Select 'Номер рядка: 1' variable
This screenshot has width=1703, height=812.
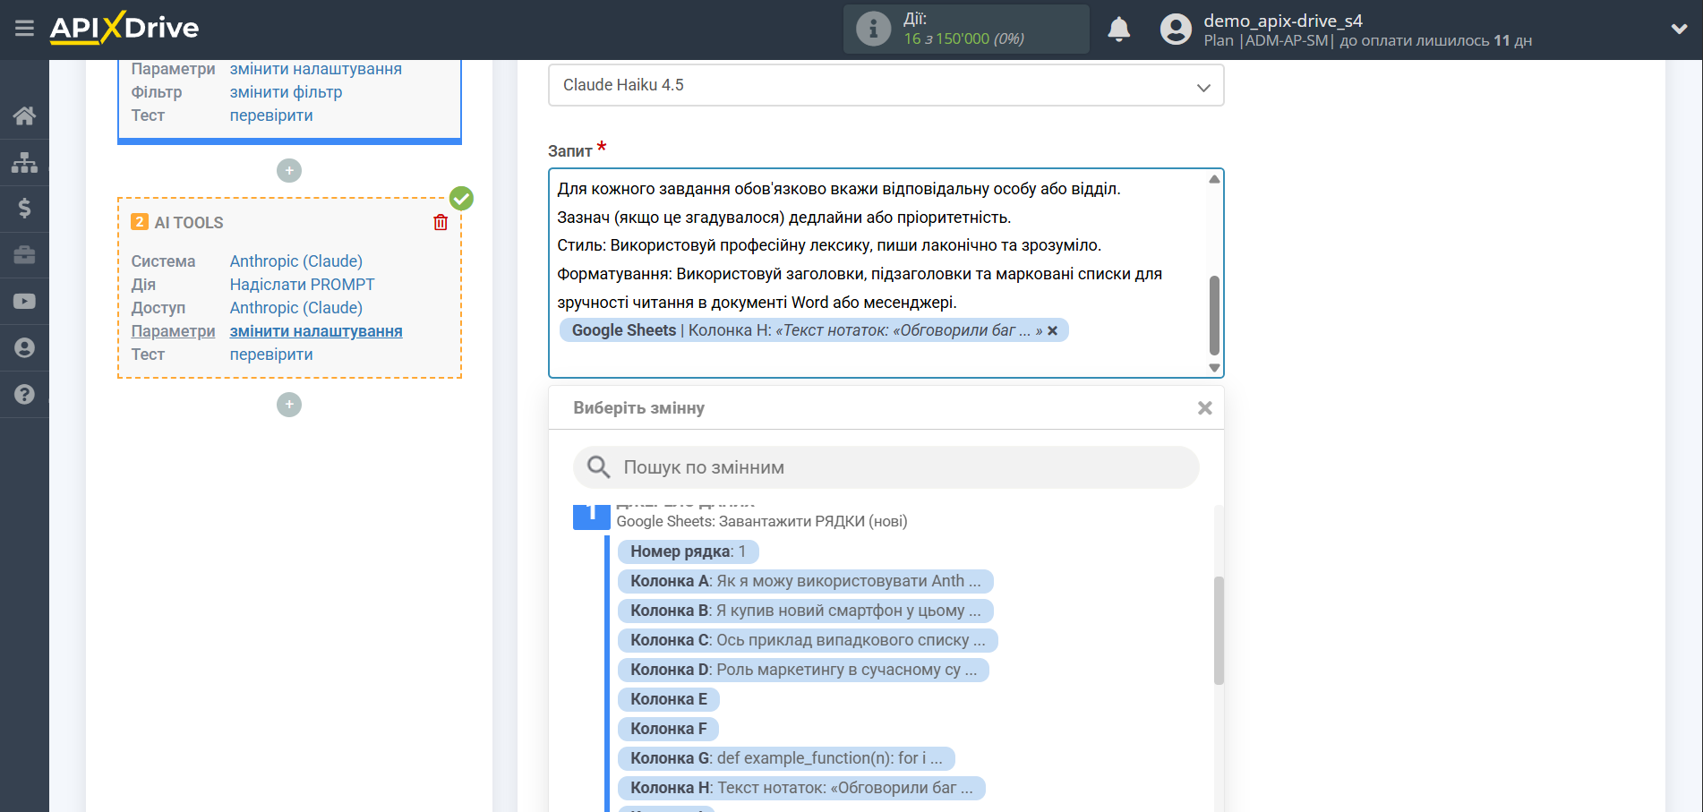(x=687, y=551)
